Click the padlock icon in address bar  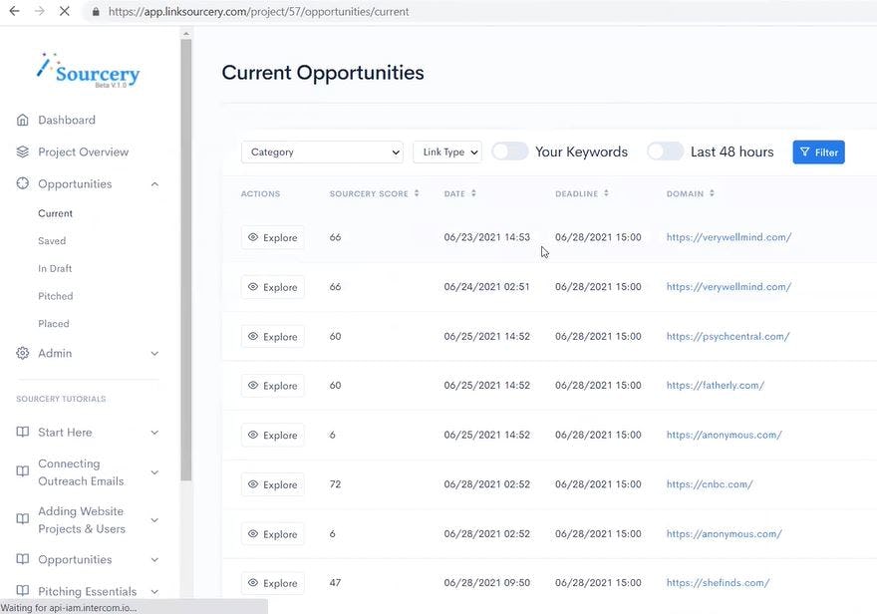(x=96, y=12)
